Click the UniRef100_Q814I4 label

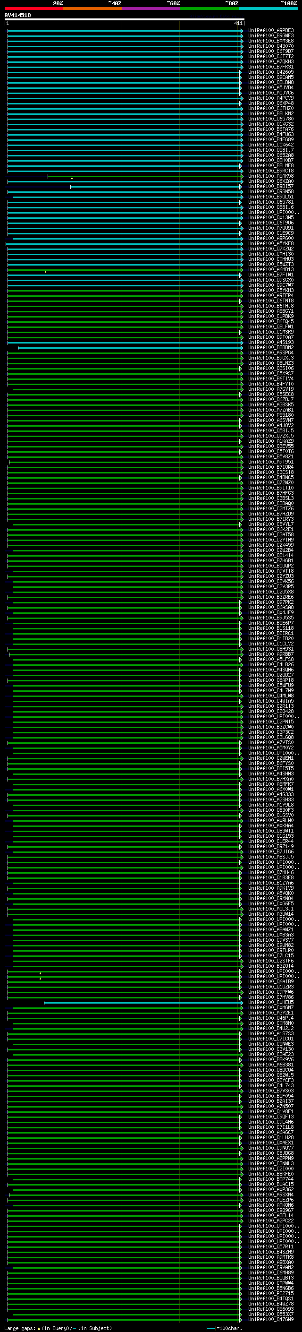[x=270, y=555]
